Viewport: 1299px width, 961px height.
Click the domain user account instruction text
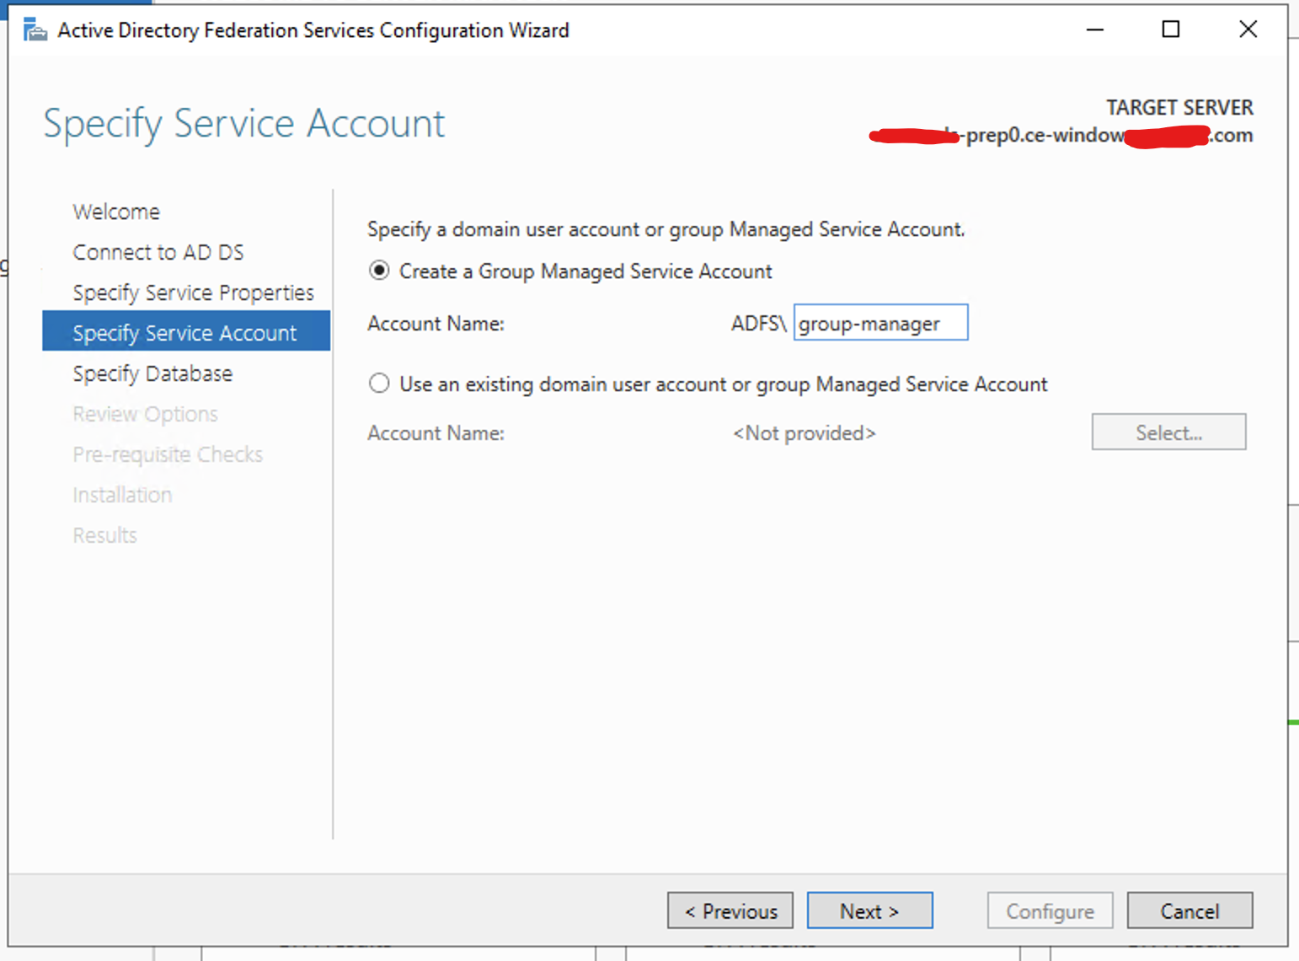click(x=666, y=229)
